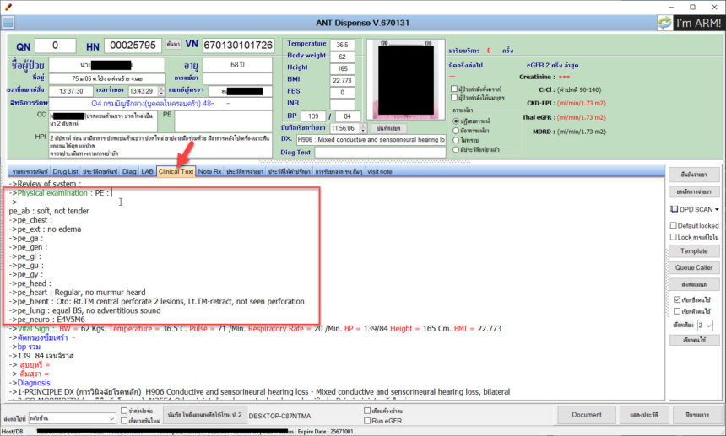Open the voice count dropdown showing 2
Screen dimensions: 726x436
point(705,325)
